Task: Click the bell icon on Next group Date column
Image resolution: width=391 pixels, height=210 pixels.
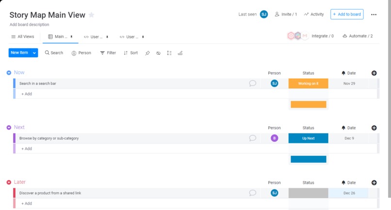Action: pos(343,128)
